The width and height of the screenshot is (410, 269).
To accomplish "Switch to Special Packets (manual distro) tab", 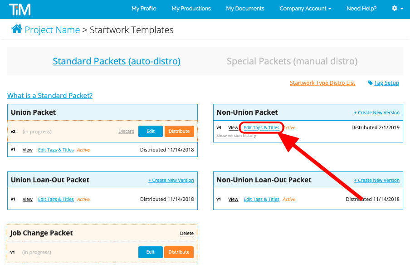I will tap(292, 61).
